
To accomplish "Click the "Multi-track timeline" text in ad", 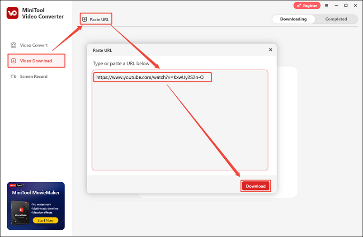I will point(45,209).
